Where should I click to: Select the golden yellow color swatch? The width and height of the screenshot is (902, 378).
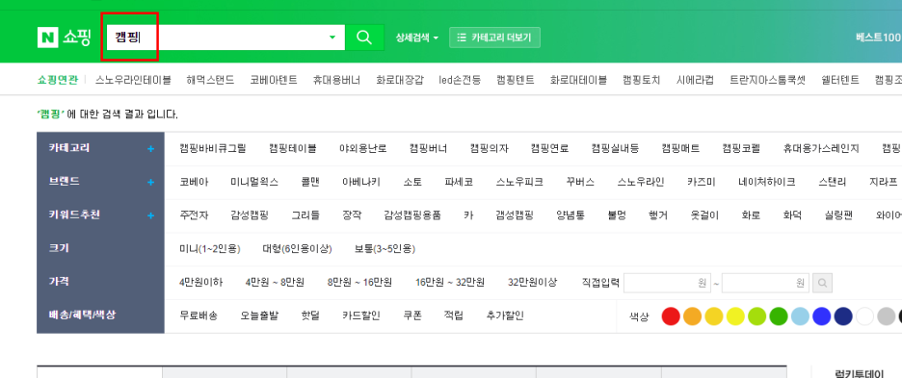[714, 315]
